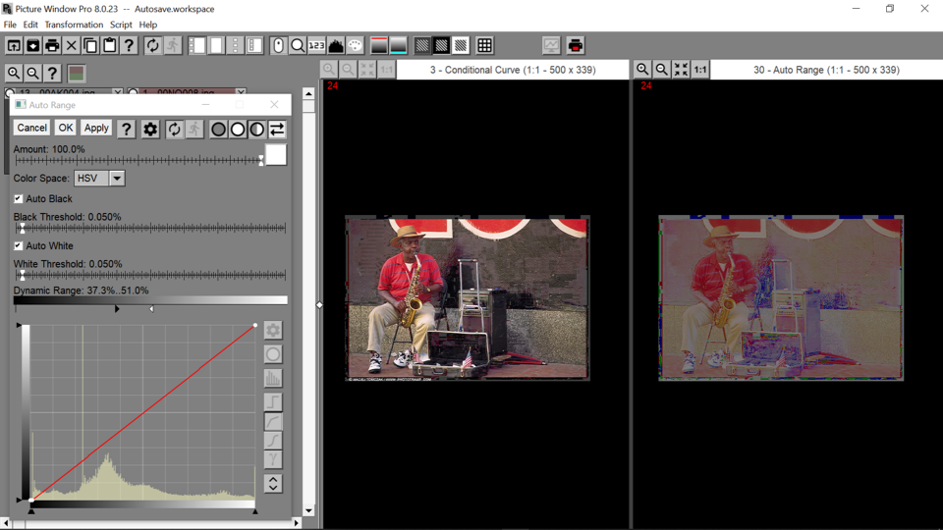
Task: Zoom in using the left panel magnifier plus
Action: click(x=14, y=74)
